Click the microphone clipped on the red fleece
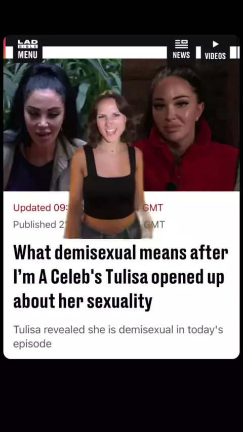This screenshot has height=432, width=243. [171, 187]
